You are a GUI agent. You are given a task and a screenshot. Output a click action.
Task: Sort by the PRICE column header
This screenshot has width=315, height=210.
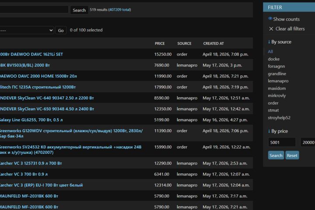click(x=160, y=43)
